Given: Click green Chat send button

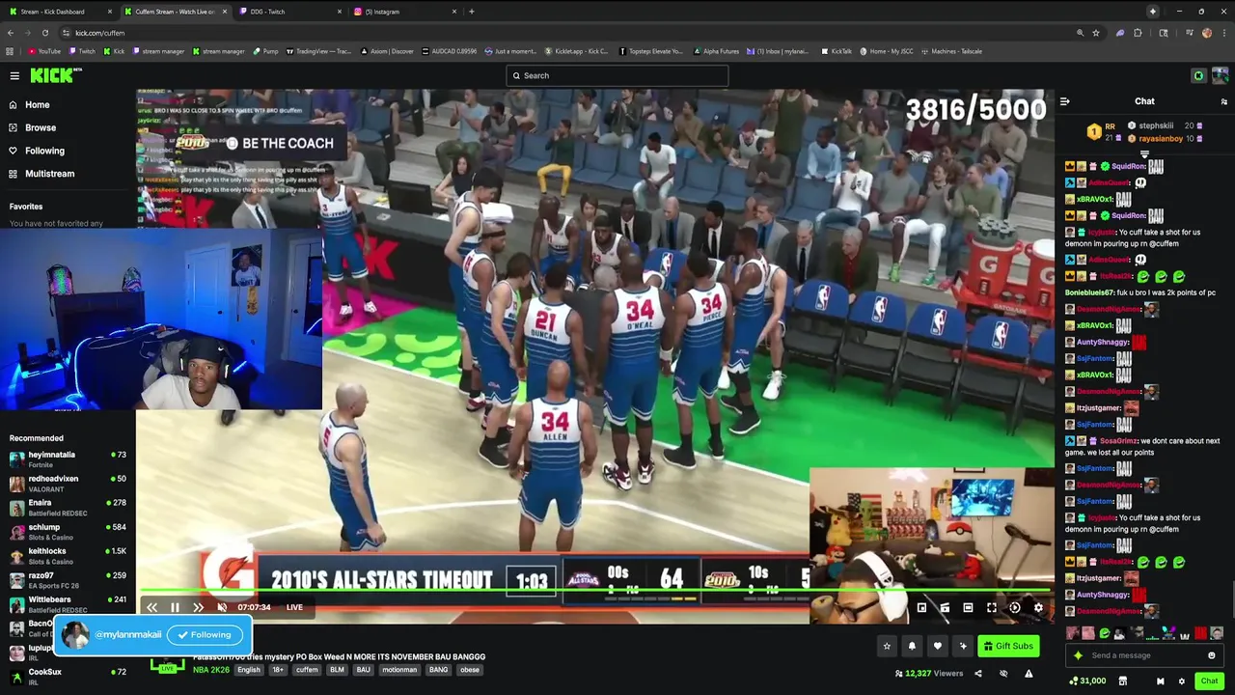Looking at the screenshot, I should click(1209, 681).
